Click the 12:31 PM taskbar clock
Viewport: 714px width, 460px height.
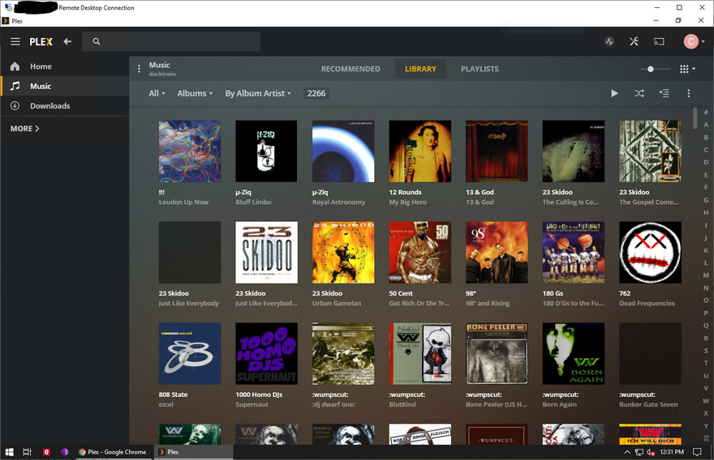[672, 452]
